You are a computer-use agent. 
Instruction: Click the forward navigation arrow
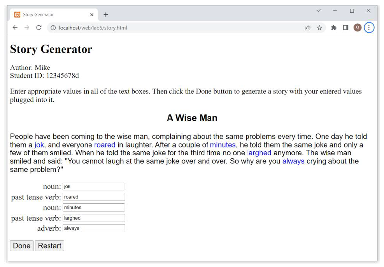pyautogui.click(x=26, y=28)
